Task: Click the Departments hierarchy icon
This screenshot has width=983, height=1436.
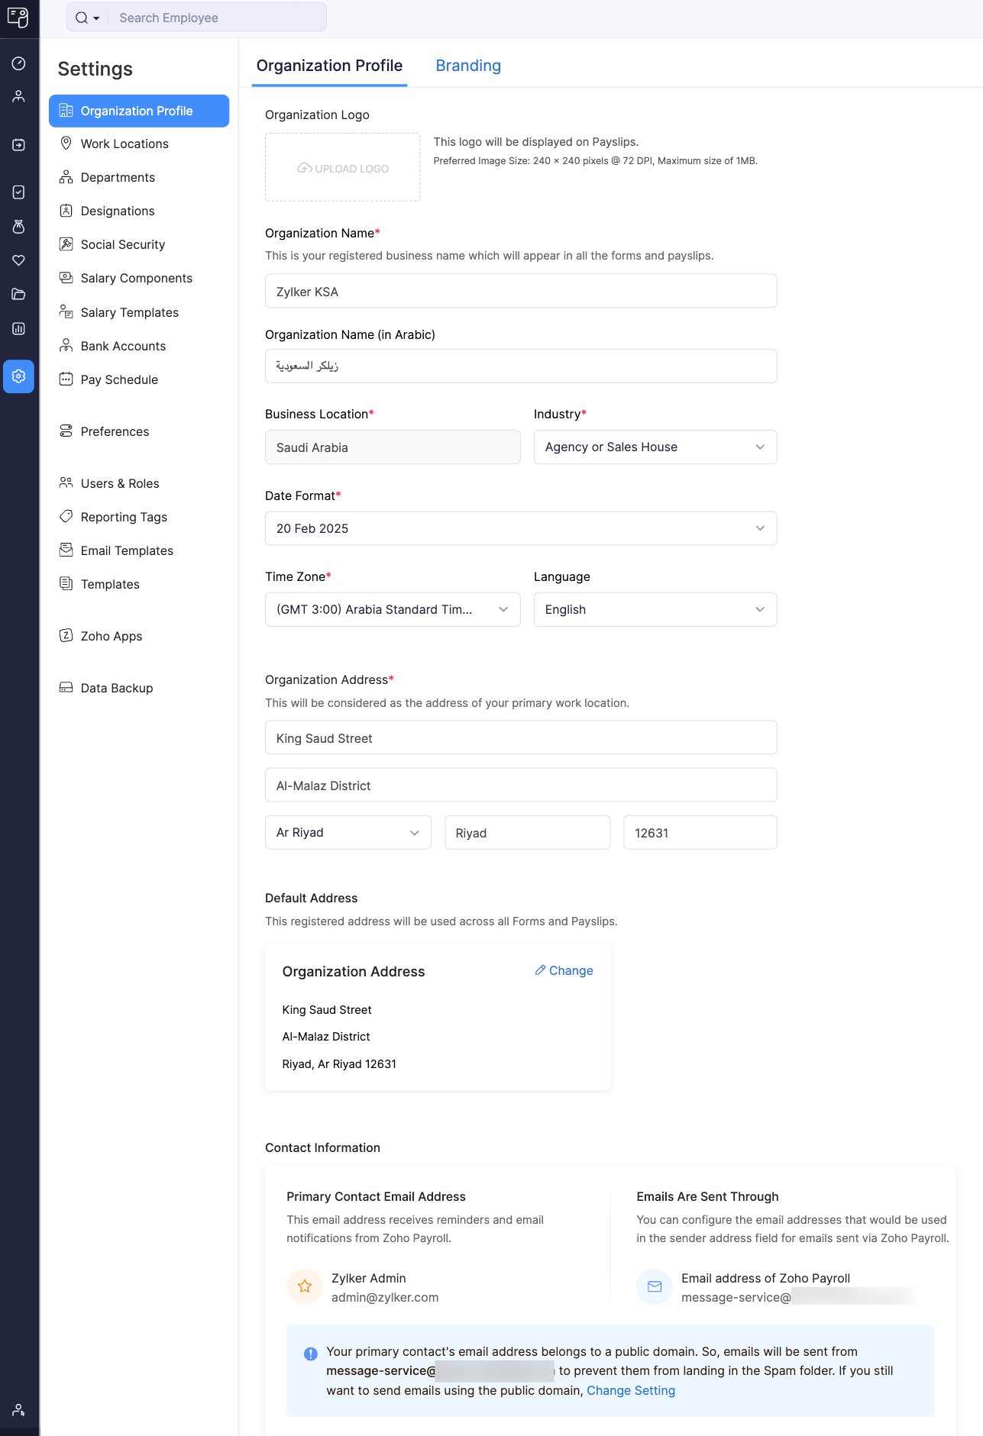Action: (x=66, y=177)
